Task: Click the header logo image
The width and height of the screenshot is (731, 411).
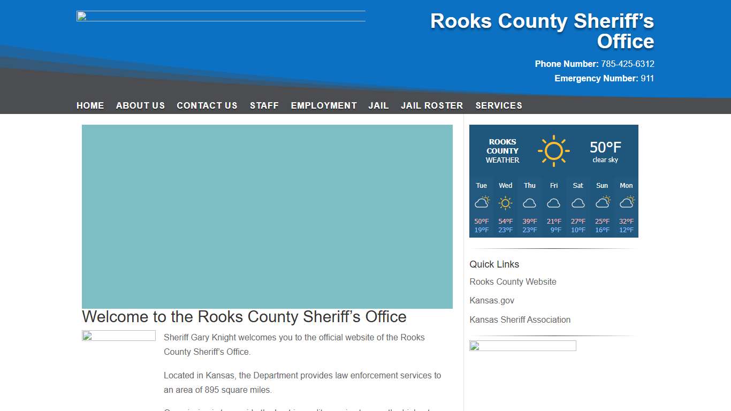Action: point(220,16)
